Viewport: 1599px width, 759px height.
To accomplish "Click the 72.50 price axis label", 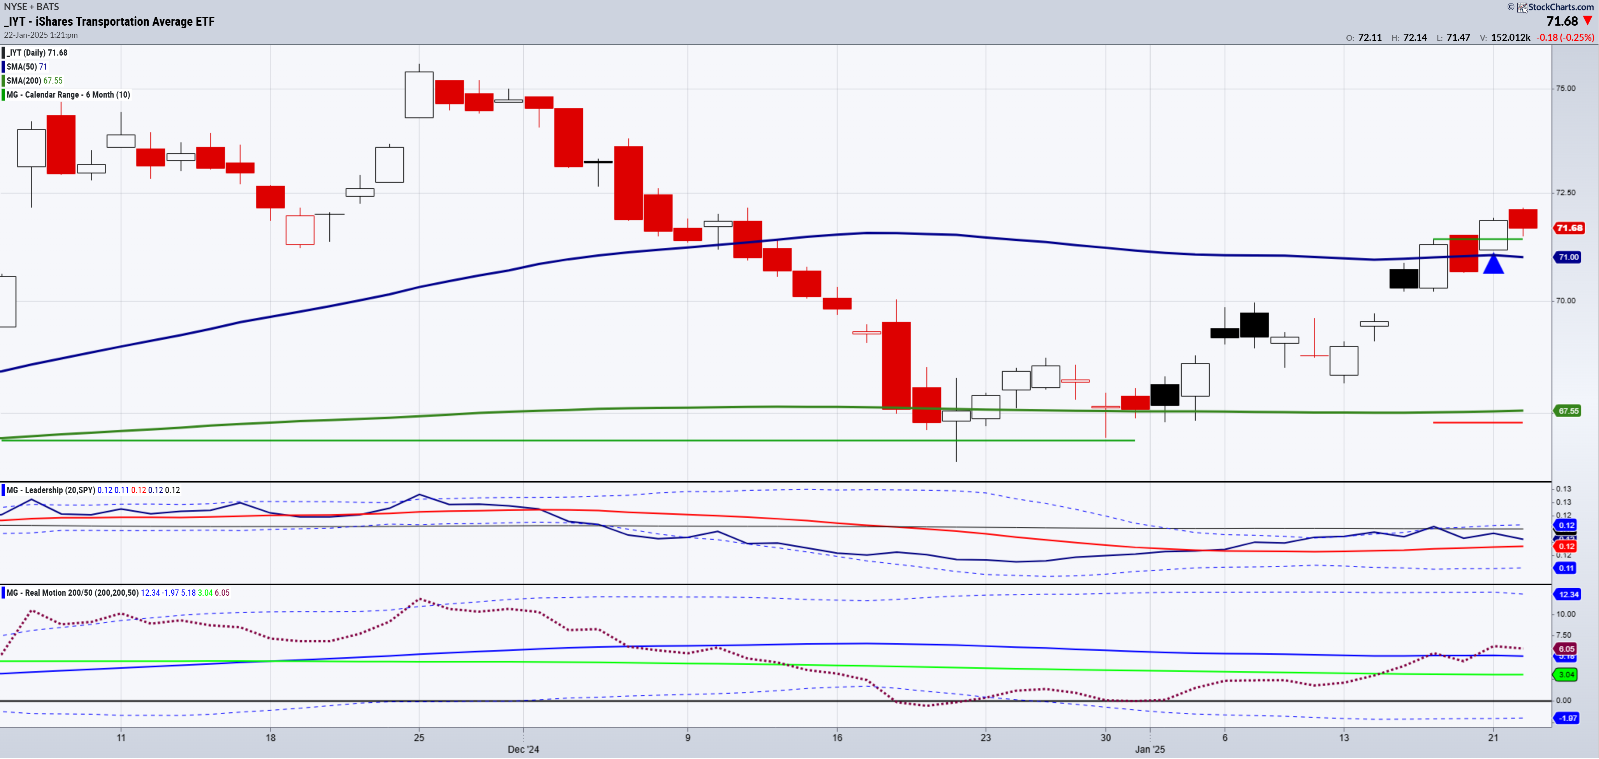I will coord(1566,193).
